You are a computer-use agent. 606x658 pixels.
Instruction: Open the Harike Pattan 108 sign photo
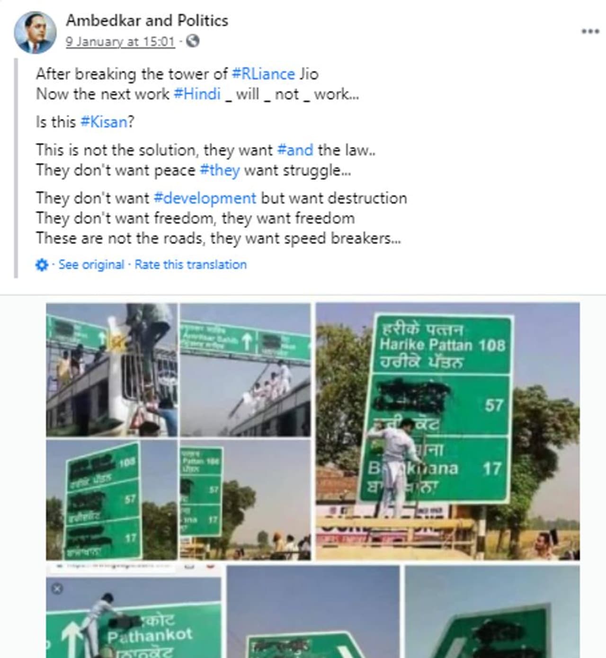coord(447,431)
